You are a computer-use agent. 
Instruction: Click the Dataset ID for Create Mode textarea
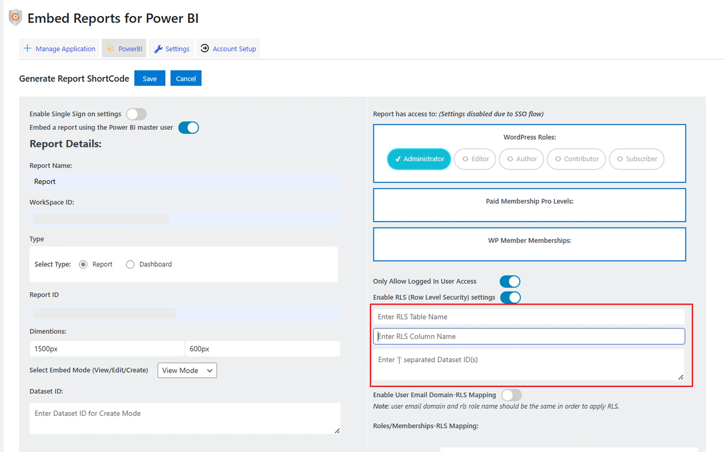pyautogui.click(x=185, y=418)
